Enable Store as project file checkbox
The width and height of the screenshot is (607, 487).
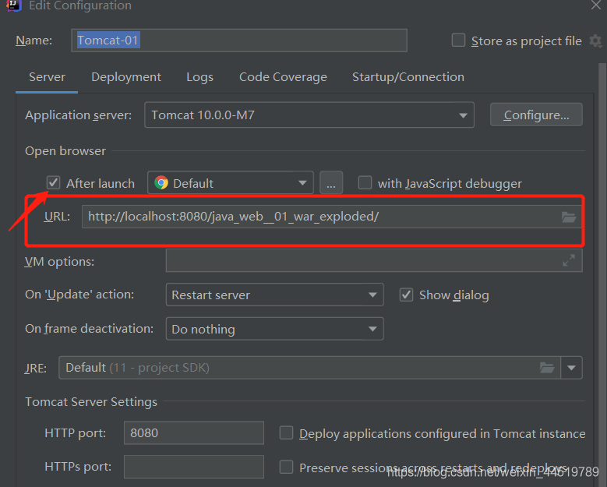coord(458,41)
